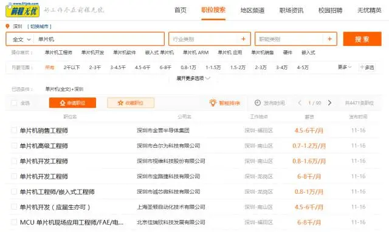Select the 所有 salary filter

point(50,67)
